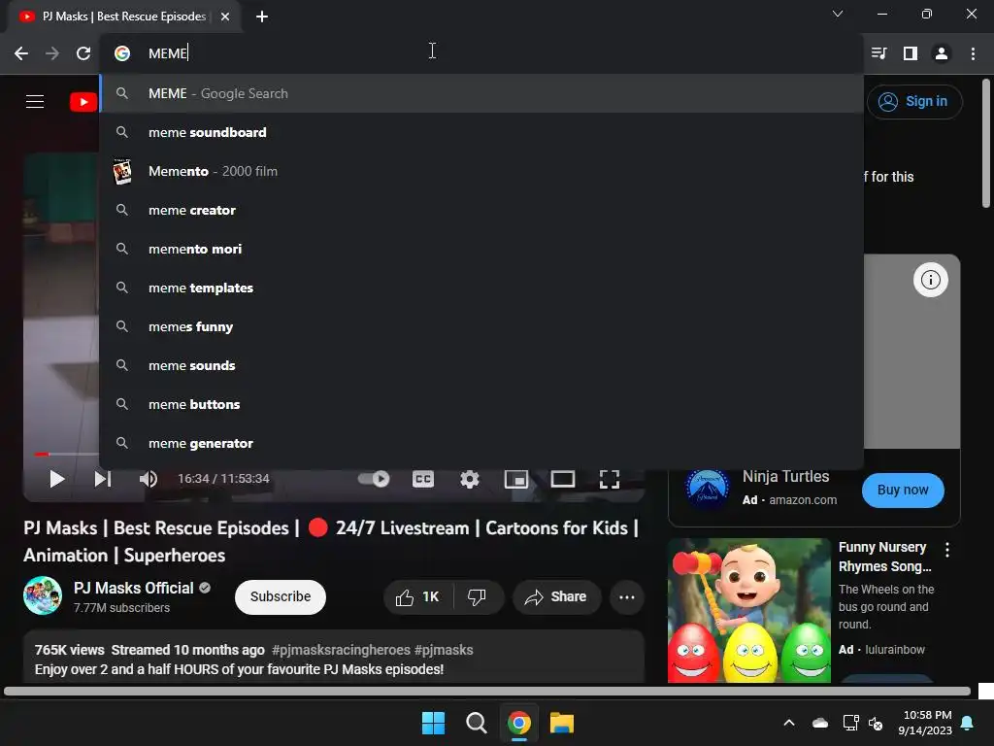994x746 pixels.
Task: Open YouTube hamburger guide menu
Action: click(x=35, y=101)
